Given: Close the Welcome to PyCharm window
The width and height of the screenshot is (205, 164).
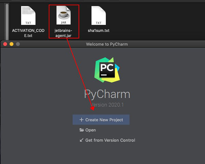Looking at the screenshot, I should (5, 44).
